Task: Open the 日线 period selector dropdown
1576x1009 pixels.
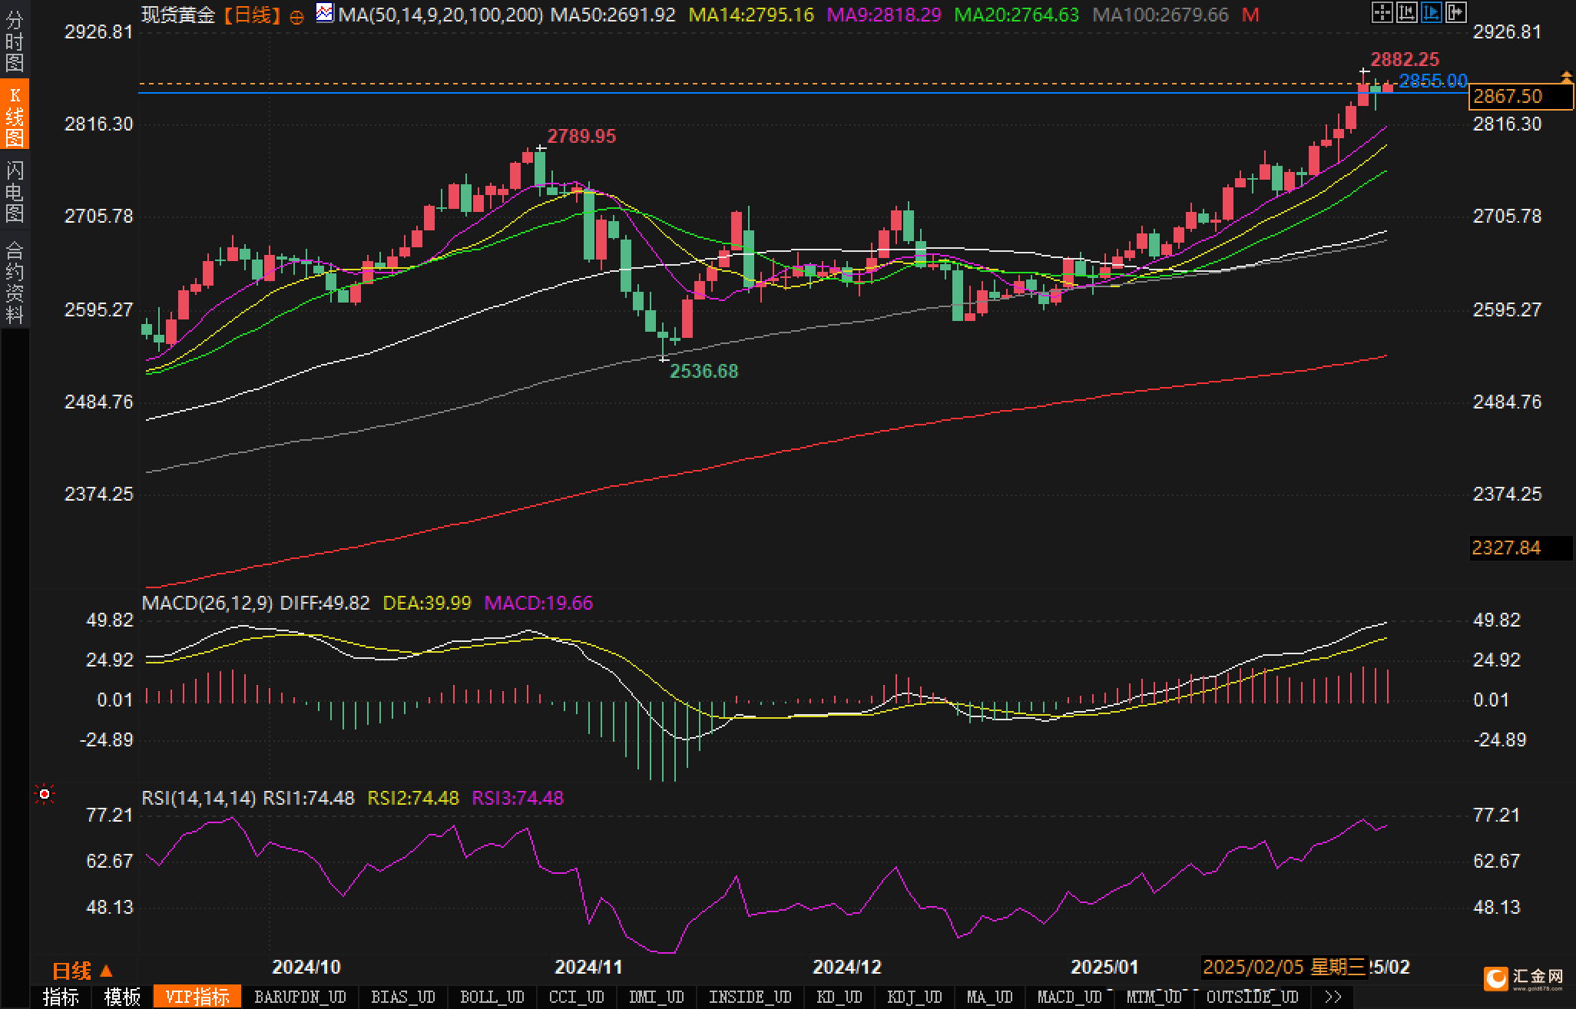Action: 83,971
